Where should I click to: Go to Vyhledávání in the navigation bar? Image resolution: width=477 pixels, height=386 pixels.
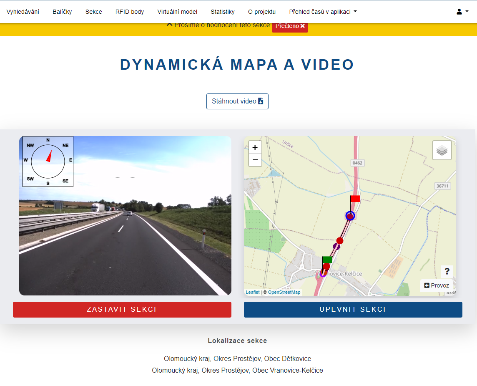click(x=23, y=12)
